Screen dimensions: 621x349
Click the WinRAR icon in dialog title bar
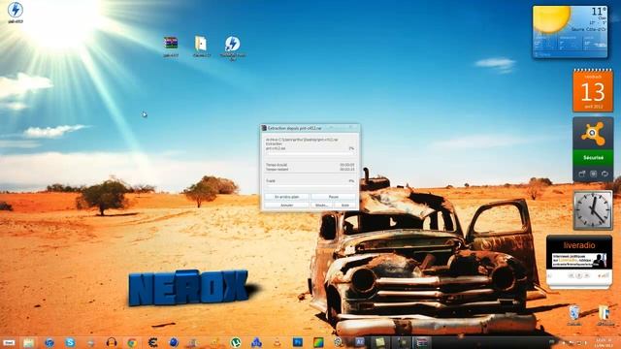pyautogui.click(x=264, y=128)
